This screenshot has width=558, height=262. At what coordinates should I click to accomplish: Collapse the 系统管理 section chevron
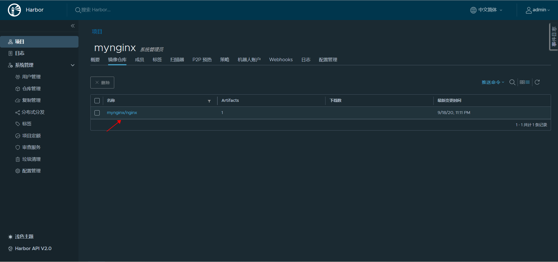(x=73, y=65)
